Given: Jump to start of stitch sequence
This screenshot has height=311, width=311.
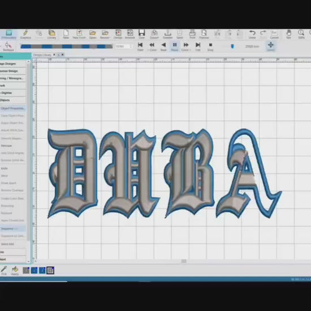Looking at the screenshot, I should click(x=140, y=46).
